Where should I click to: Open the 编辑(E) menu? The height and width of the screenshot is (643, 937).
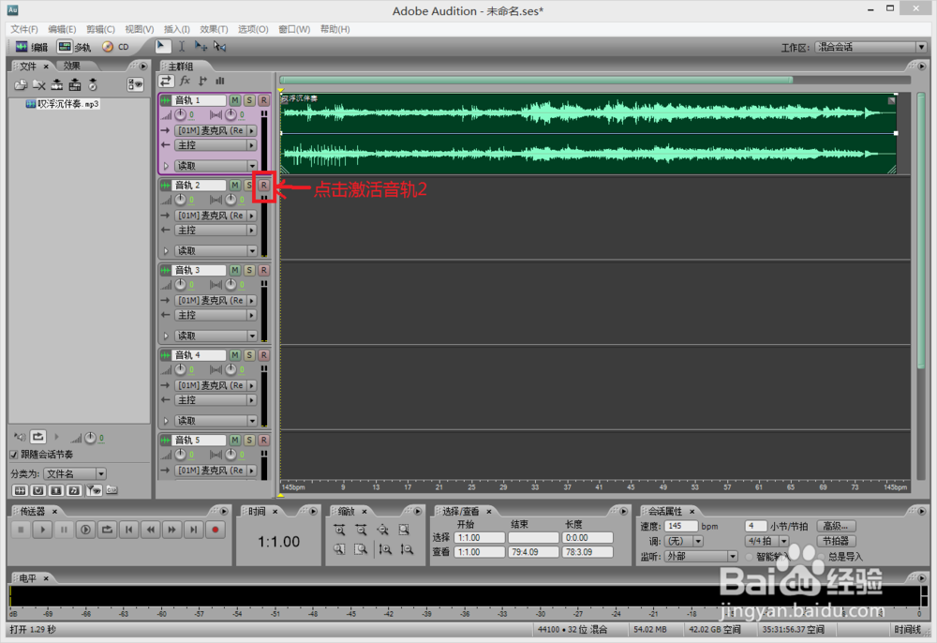pyautogui.click(x=62, y=29)
